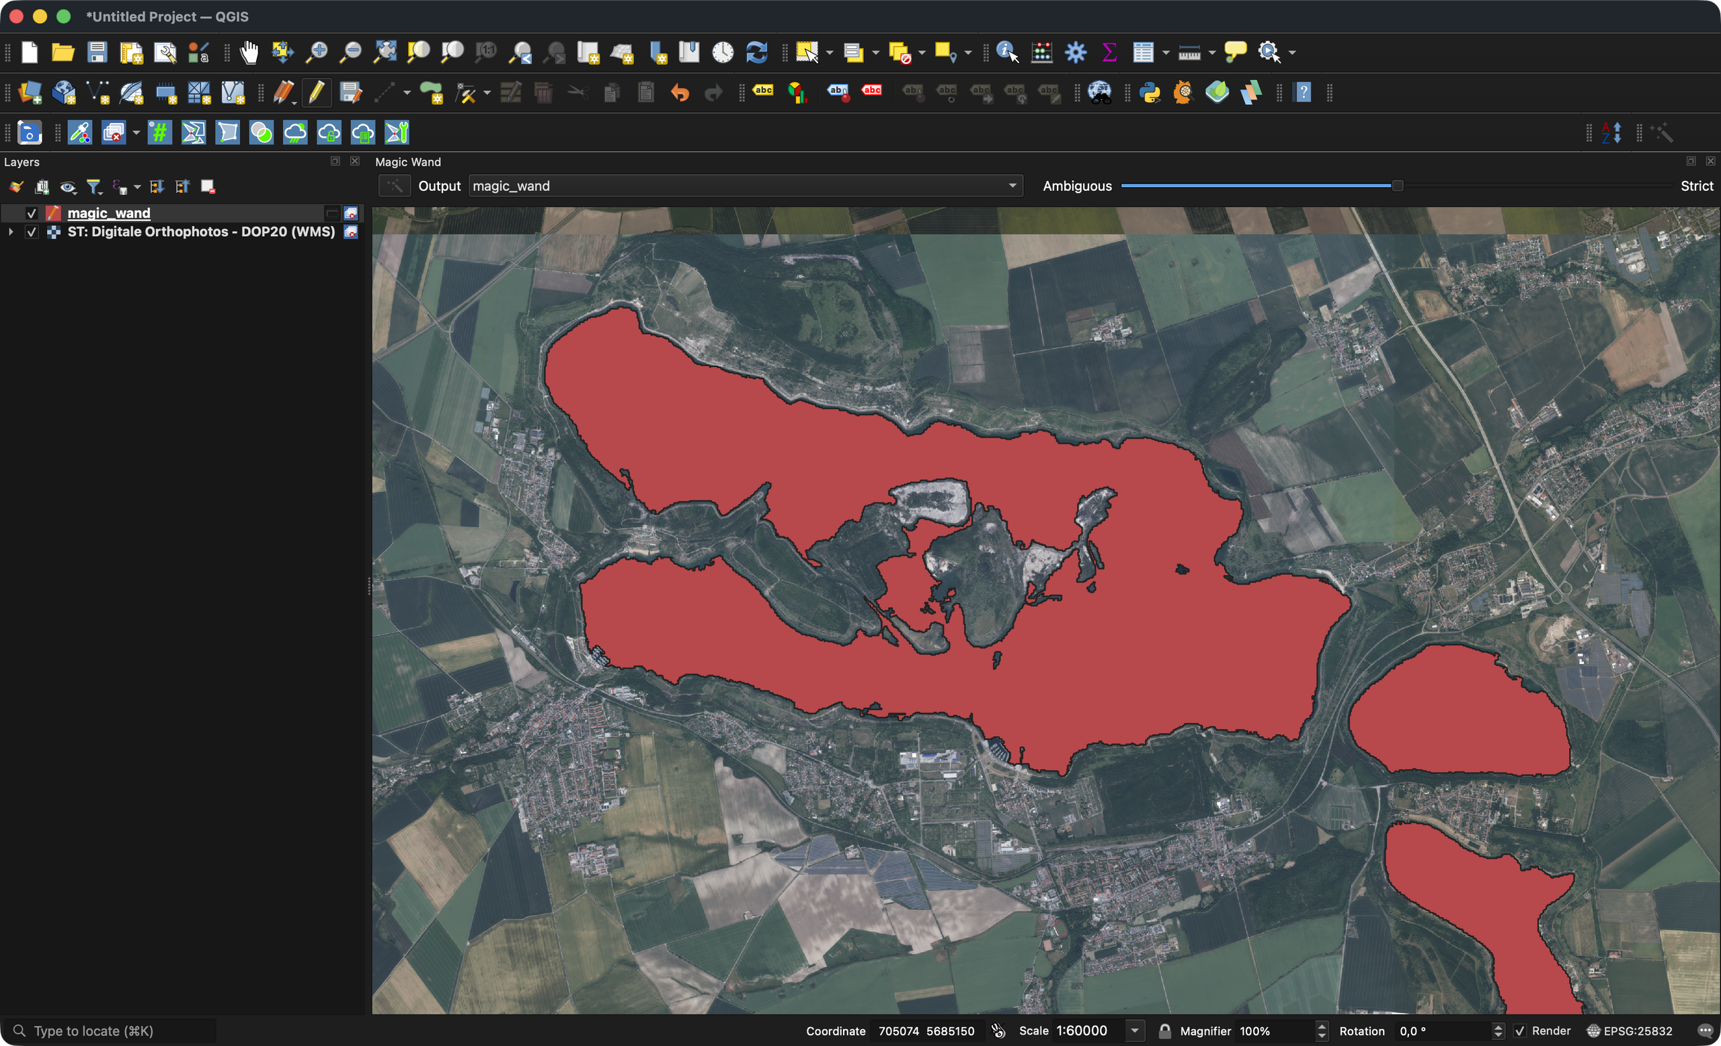Click the Zoom In magnifier icon
This screenshot has width=1721, height=1046.
click(x=317, y=52)
